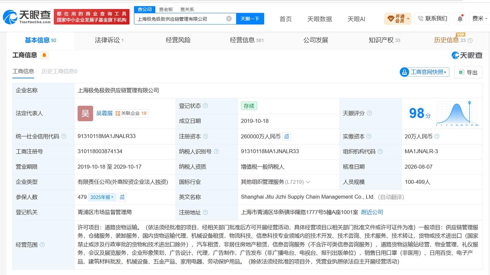The image size is (490, 275).
Task: Click the 天眼评分 distribution chart
Action: tap(457, 114)
